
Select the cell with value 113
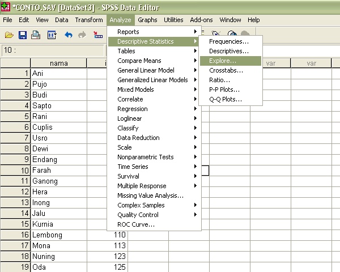tap(107, 246)
